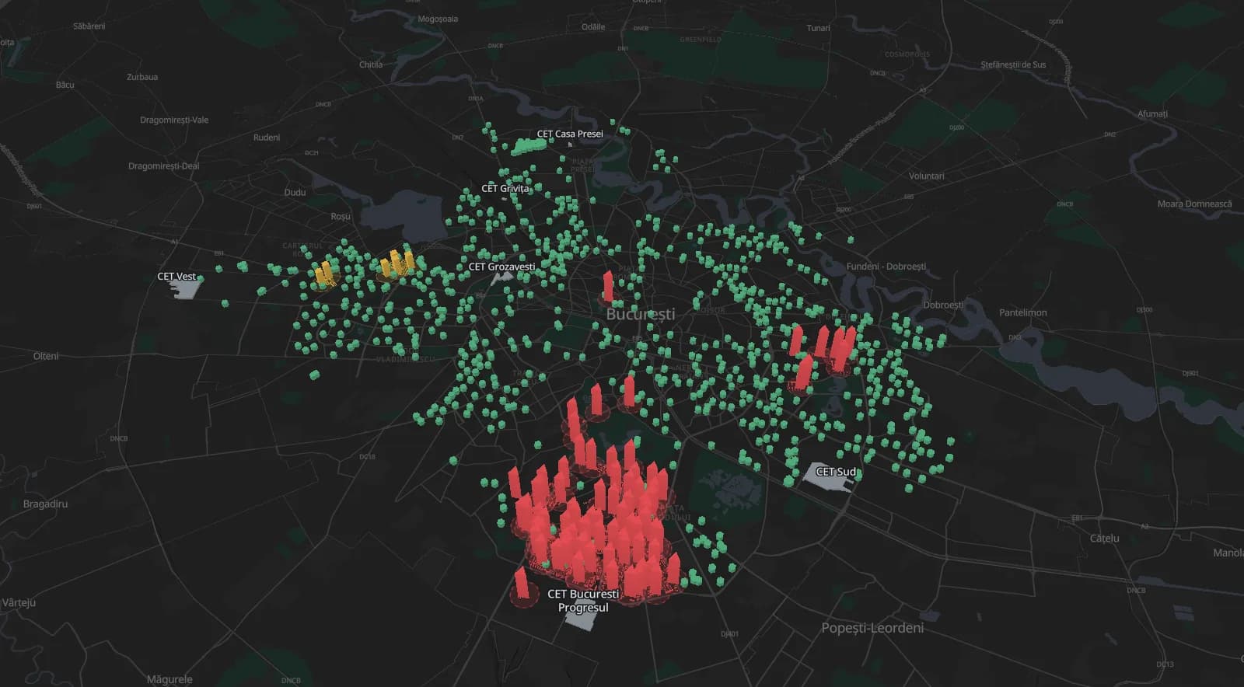This screenshot has width=1244, height=687.
Task: Click the Măgurele label
Action: pyautogui.click(x=169, y=679)
